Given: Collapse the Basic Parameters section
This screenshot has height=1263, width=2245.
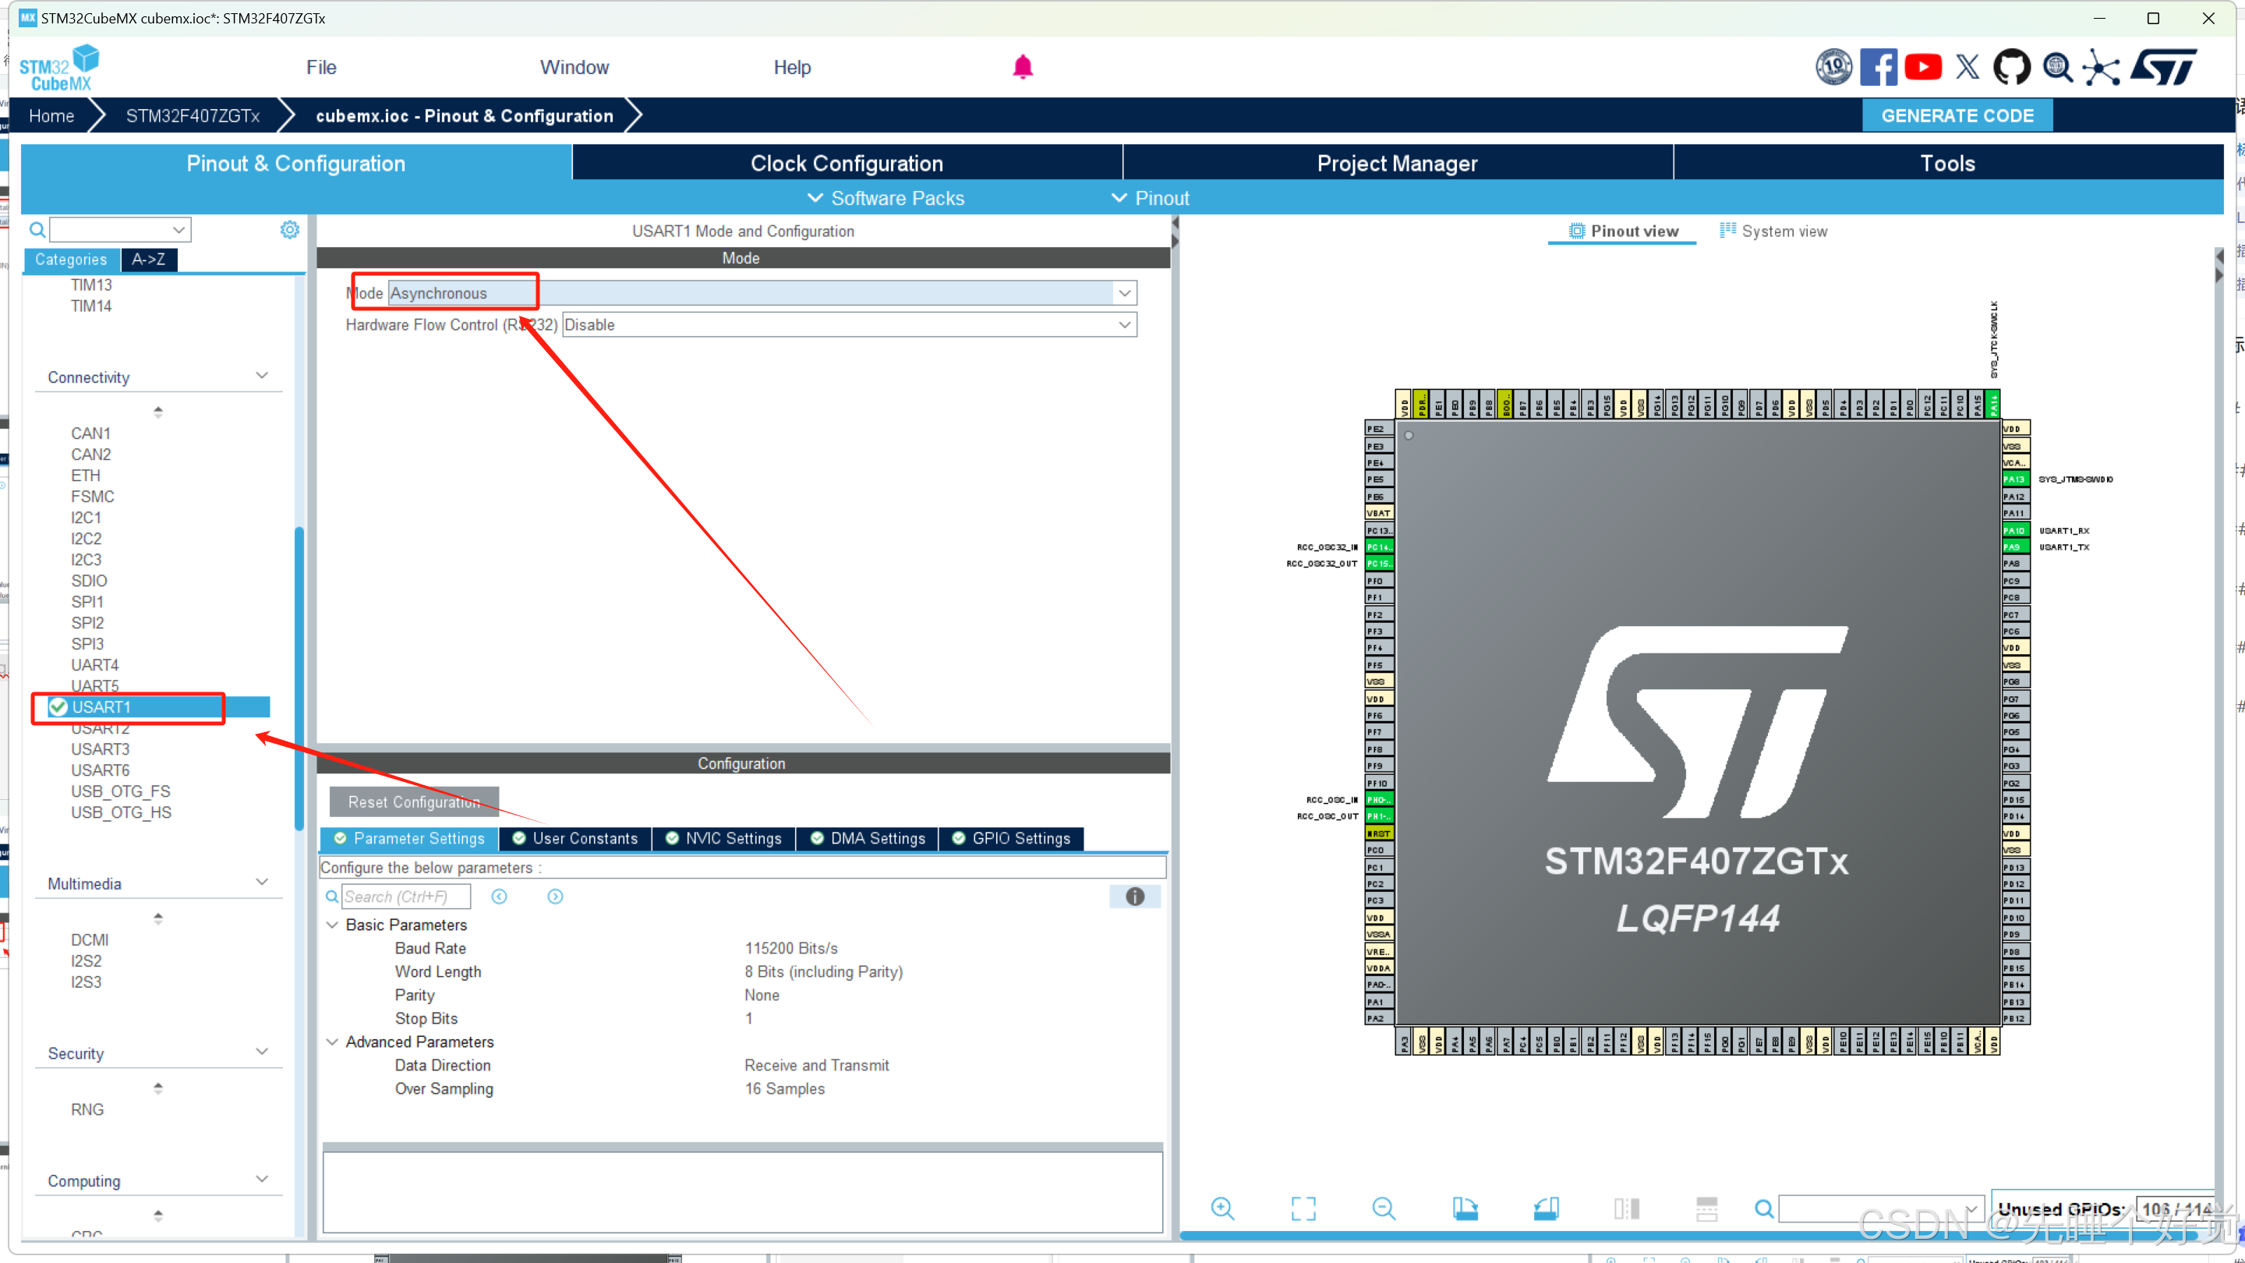Looking at the screenshot, I should tap(332, 925).
